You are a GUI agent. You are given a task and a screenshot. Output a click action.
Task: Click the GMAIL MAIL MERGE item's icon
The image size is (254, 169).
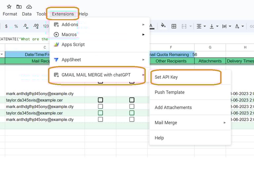56,75
